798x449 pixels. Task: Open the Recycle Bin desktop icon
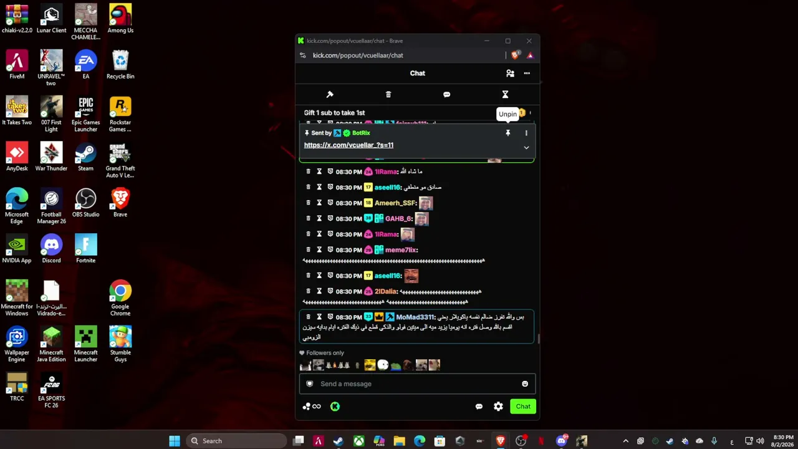tap(120, 65)
